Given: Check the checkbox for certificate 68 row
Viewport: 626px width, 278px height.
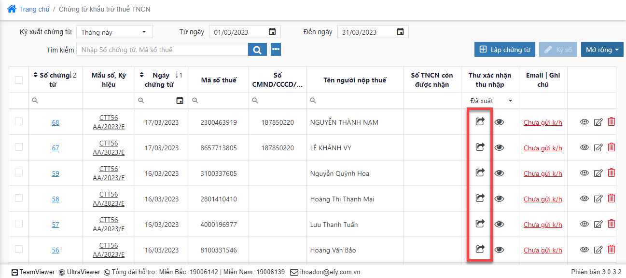Looking at the screenshot, I should 19,122.
